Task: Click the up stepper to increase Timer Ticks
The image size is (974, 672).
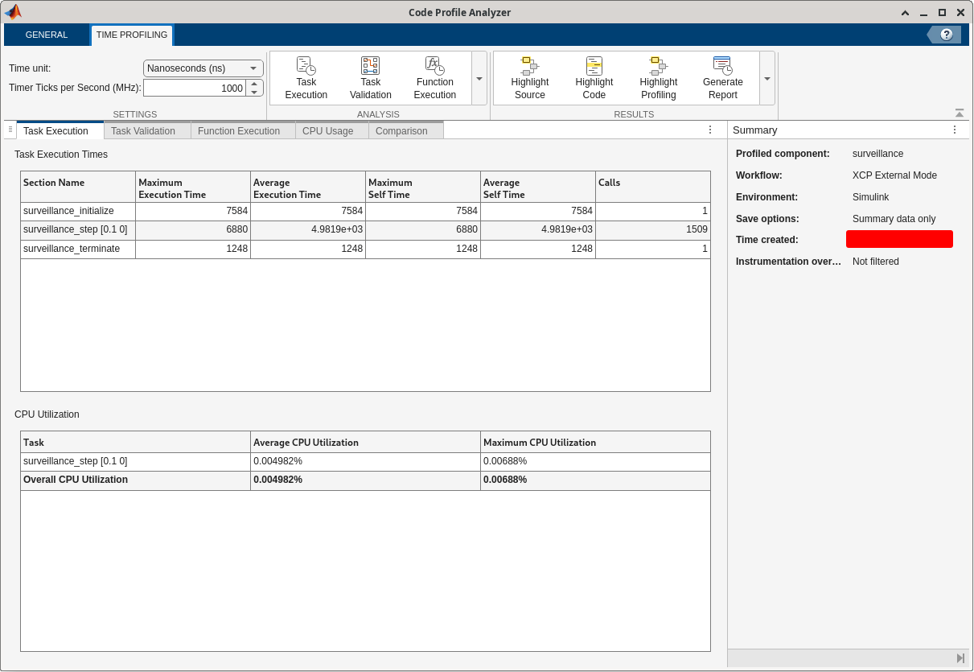Action: click(255, 81)
